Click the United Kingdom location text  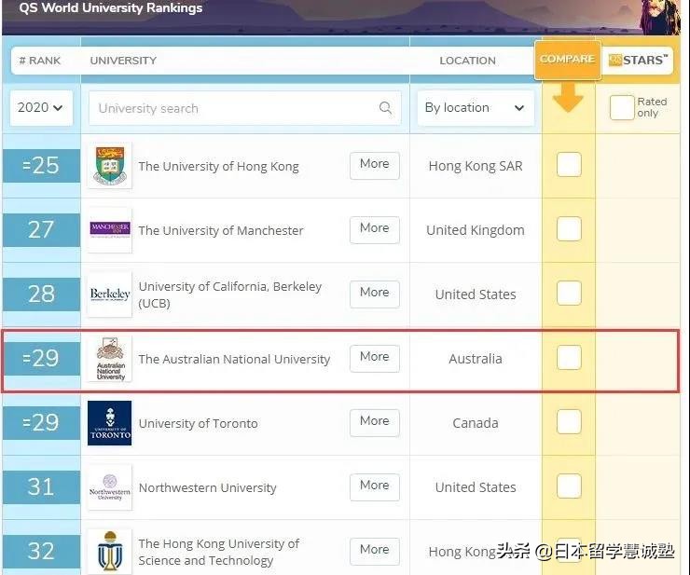(x=476, y=230)
